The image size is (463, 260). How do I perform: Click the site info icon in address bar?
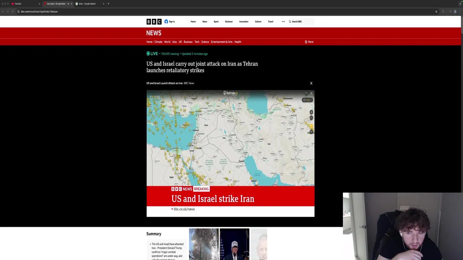[x=18, y=12]
